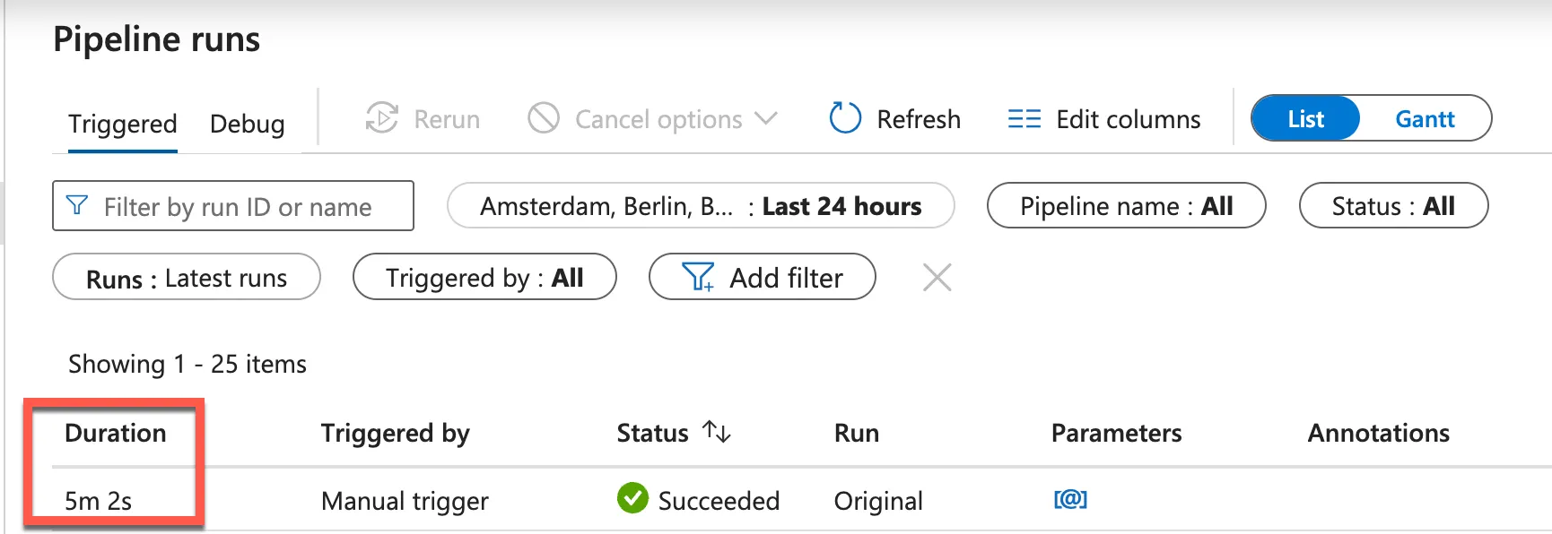This screenshot has height=534, width=1552.
Task: Select the Debug tab
Action: pyautogui.click(x=247, y=124)
